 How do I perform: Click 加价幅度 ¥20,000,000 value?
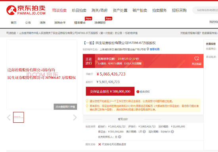coord(178,126)
